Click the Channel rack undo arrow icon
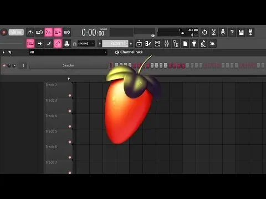Image resolution: width=266 pixels, height=199 pixels. point(10,53)
